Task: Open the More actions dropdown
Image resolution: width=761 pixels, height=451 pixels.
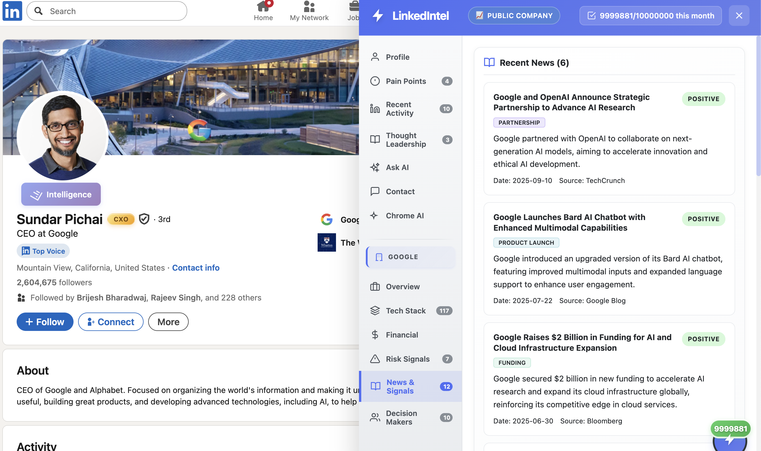Action: pos(168,322)
